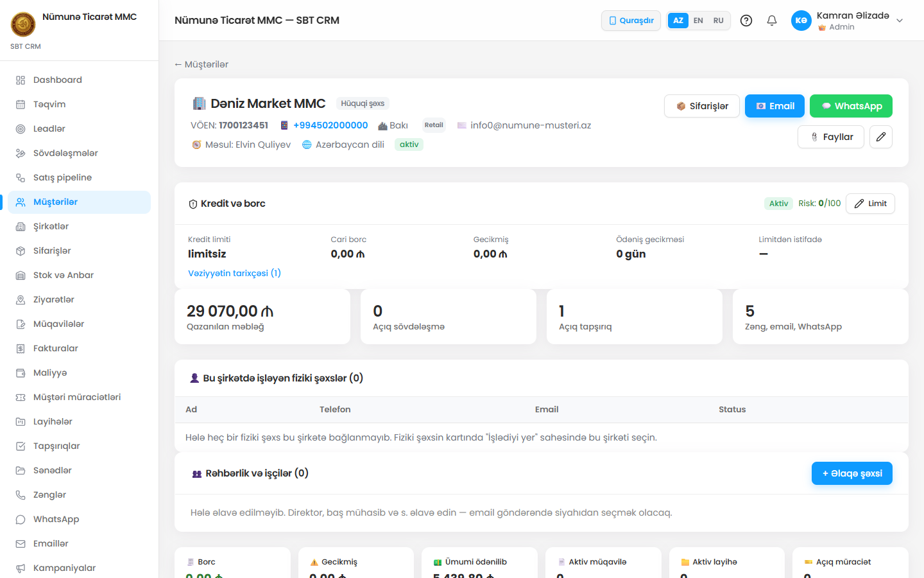This screenshot has width=924, height=578.
Task: Click the pencil edit icon beside Fayllar
Action: tap(881, 137)
